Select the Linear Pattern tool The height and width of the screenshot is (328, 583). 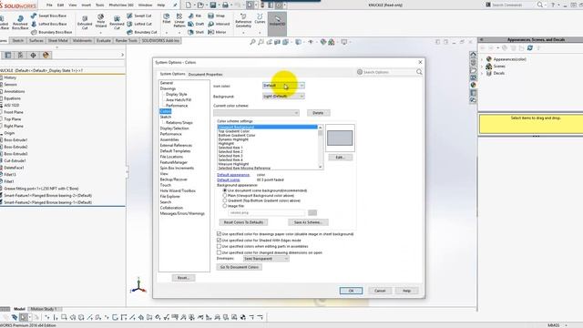pyautogui.click(x=179, y=20)
